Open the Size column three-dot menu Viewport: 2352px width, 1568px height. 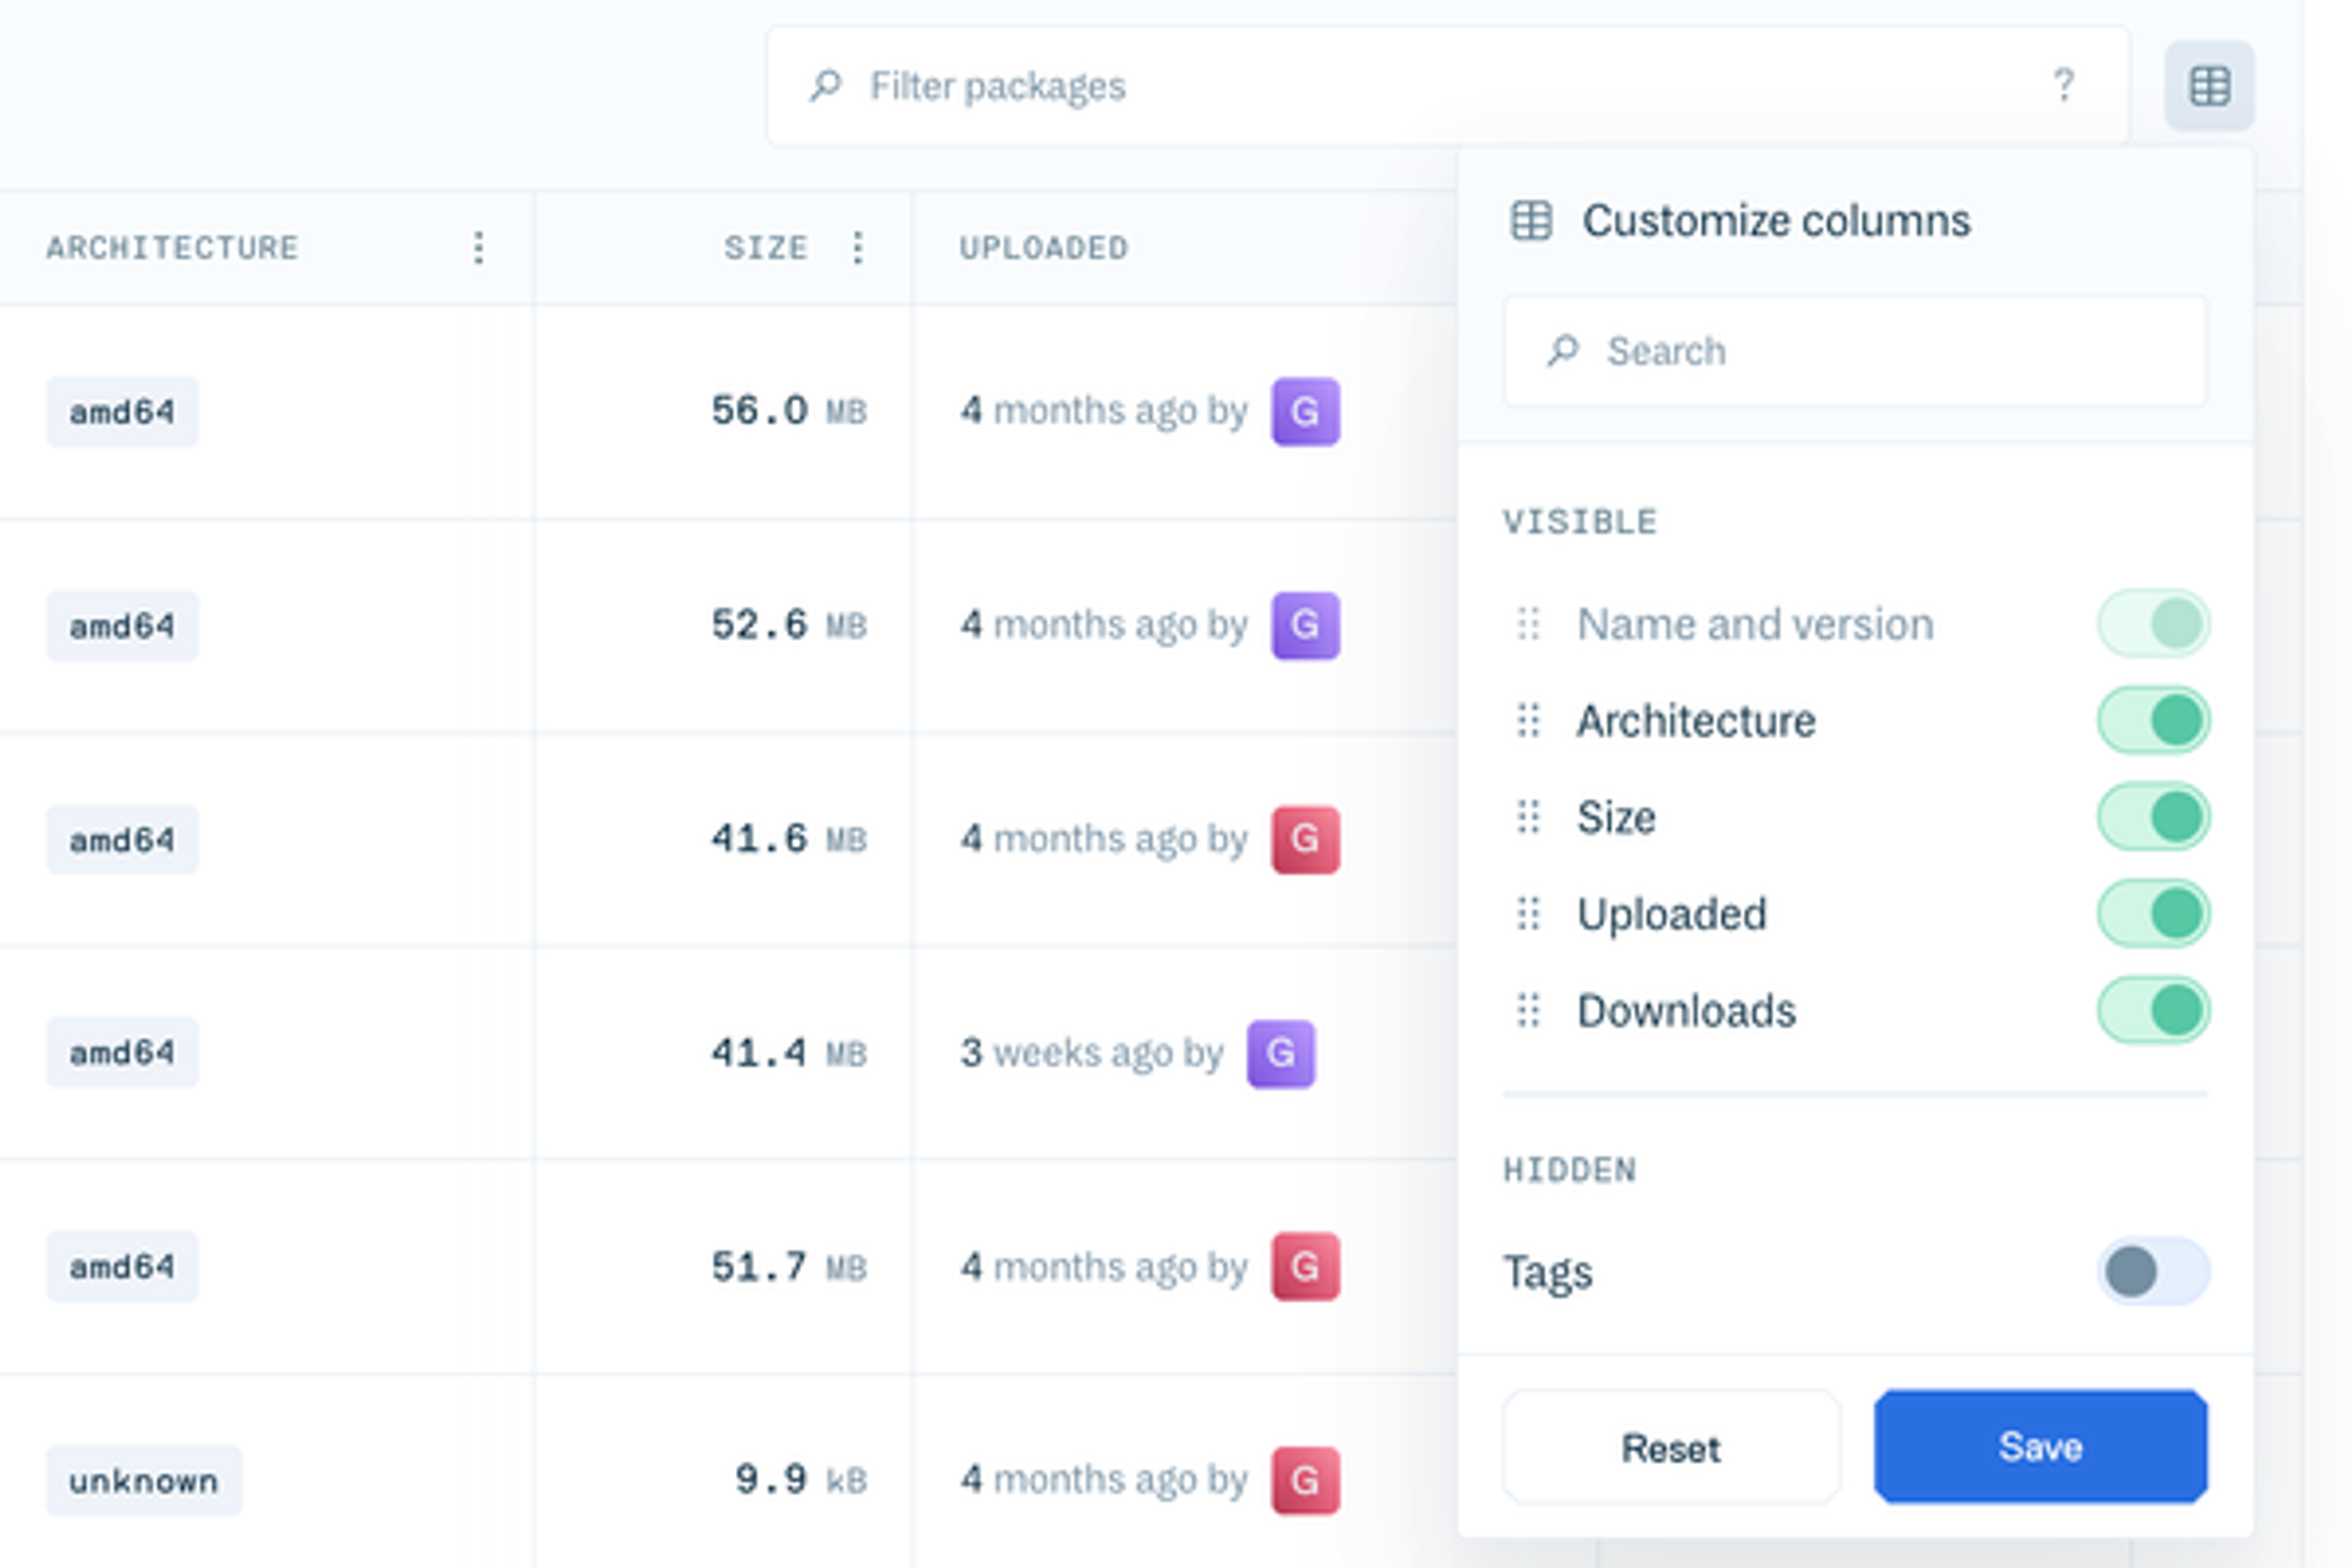pos(857,247)
